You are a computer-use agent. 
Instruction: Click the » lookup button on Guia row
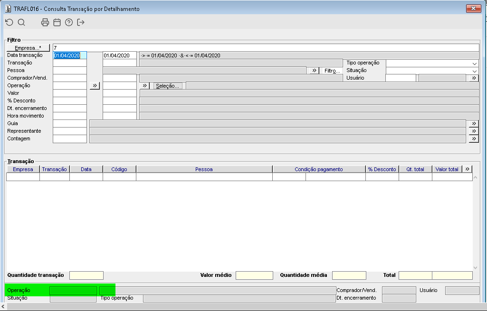click(473, 123)
